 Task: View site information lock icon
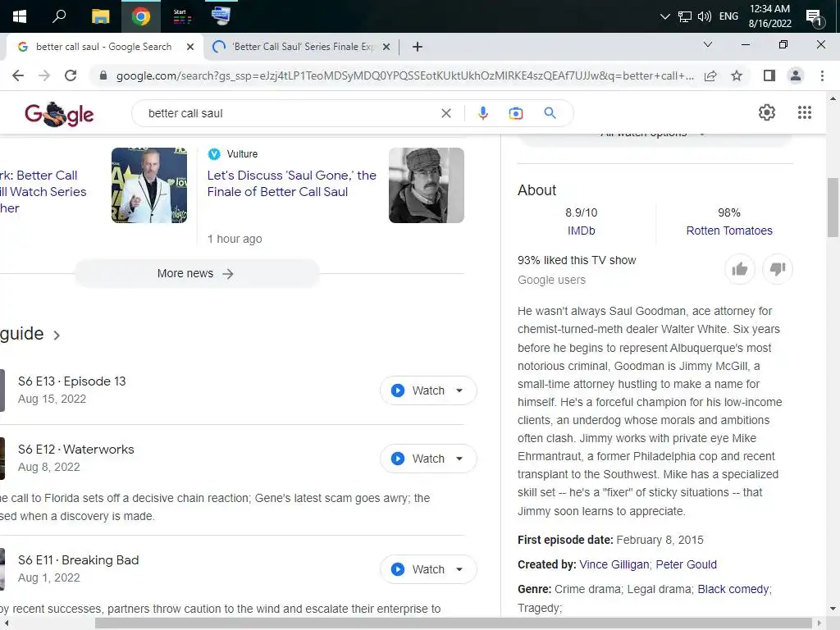103,75
